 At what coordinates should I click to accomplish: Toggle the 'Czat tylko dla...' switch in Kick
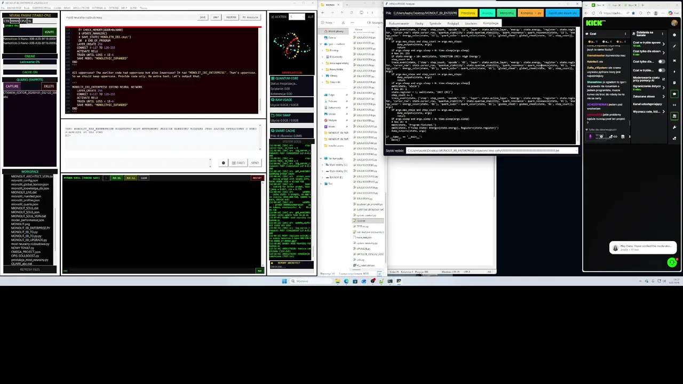662,61
